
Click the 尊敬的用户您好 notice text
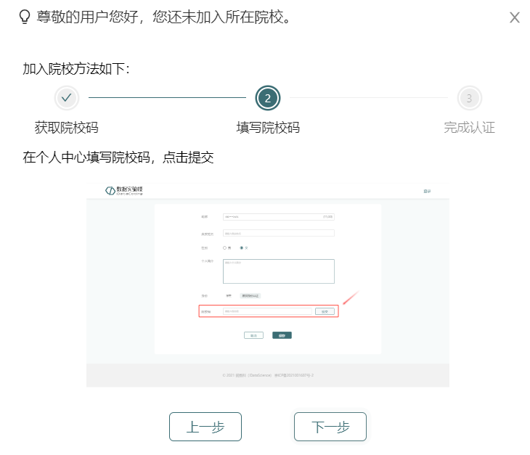[x=163, y=17]
